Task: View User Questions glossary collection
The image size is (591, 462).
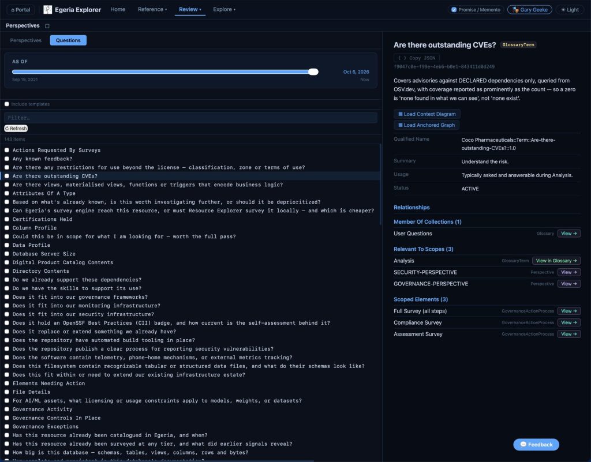Action: 568,234
